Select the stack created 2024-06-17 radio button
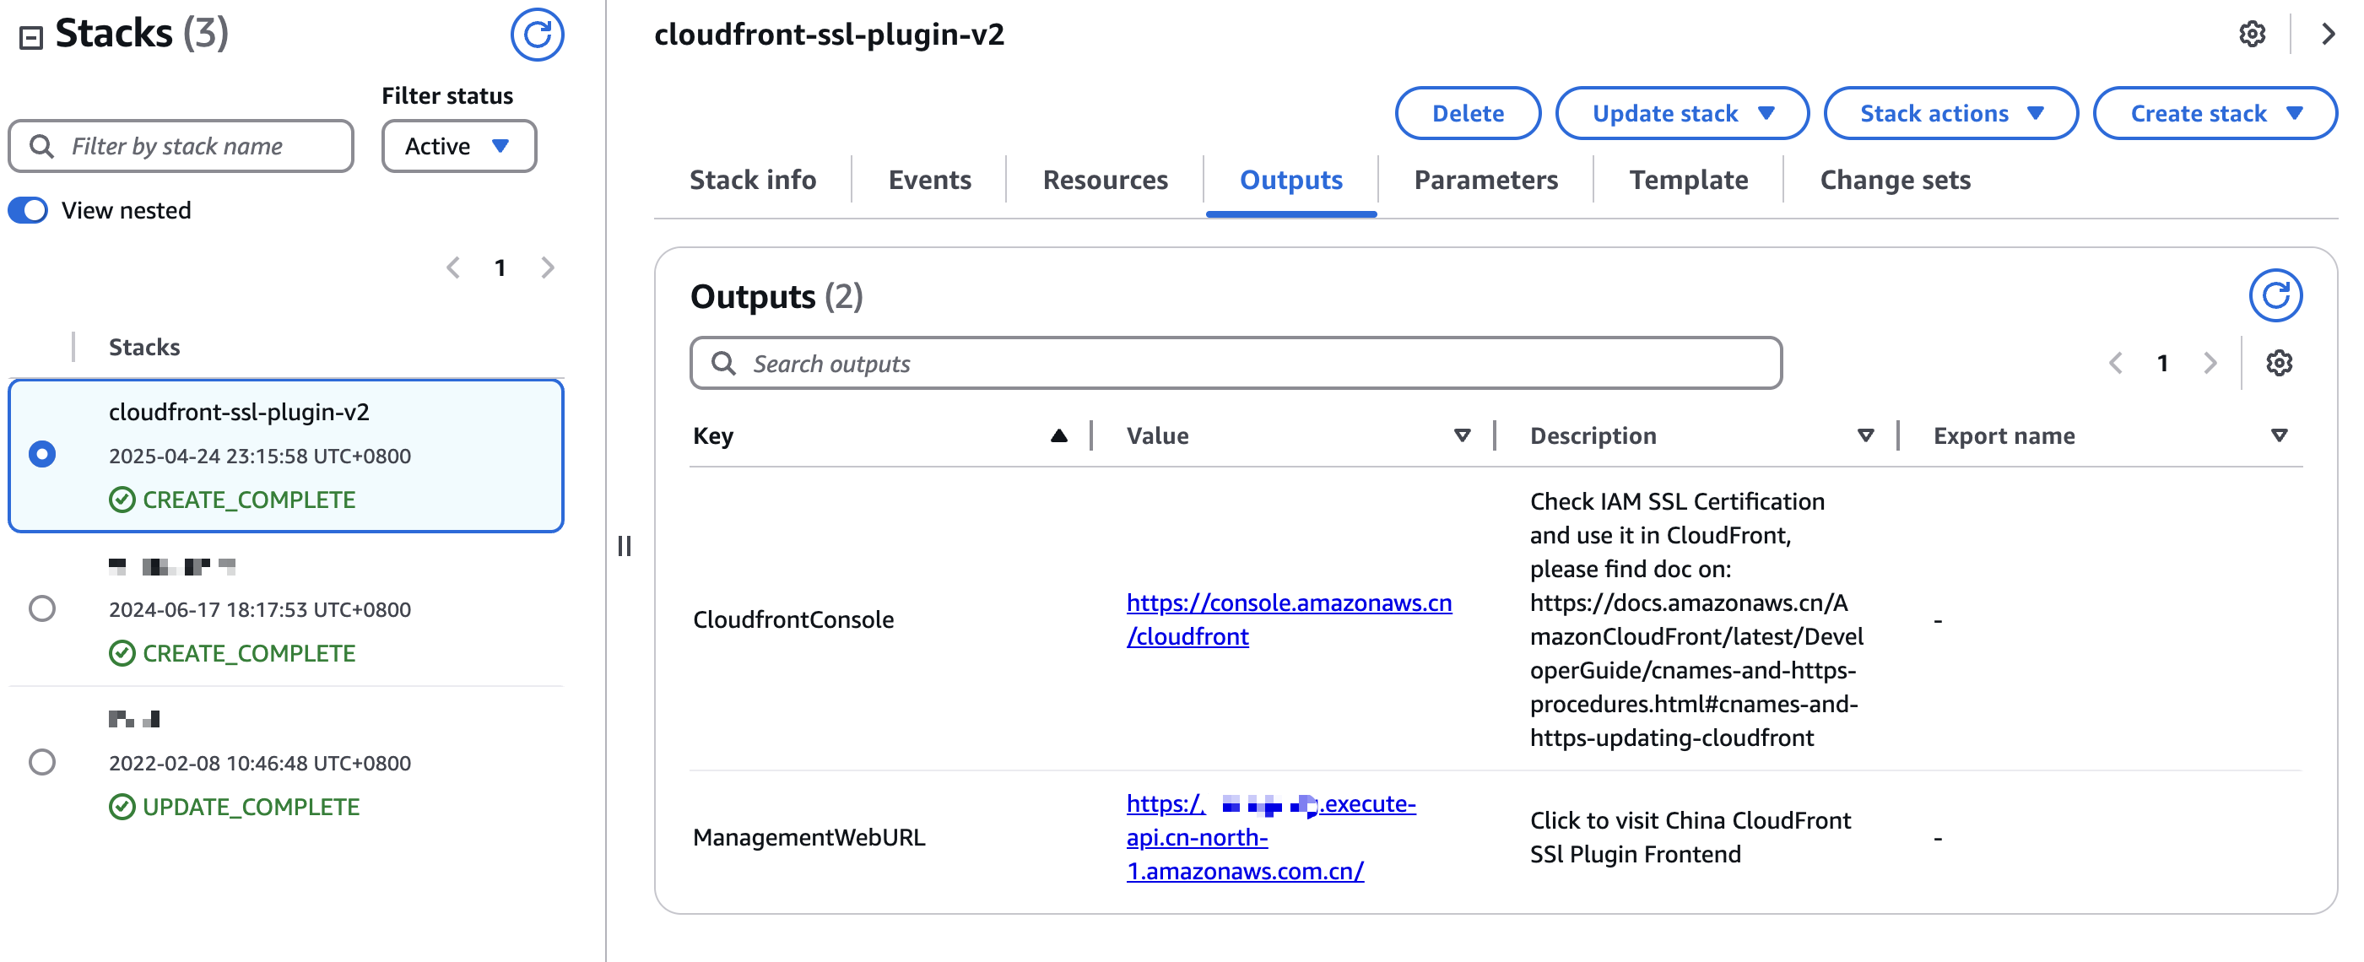 [x=42, y=608]
